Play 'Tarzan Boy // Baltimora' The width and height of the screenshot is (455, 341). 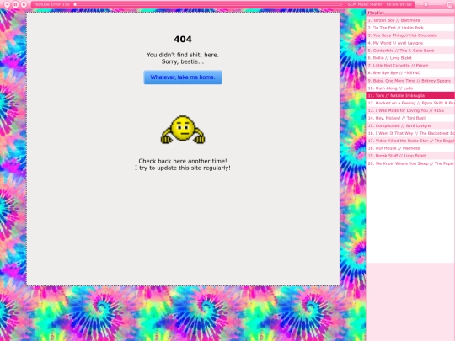point(410,20)
